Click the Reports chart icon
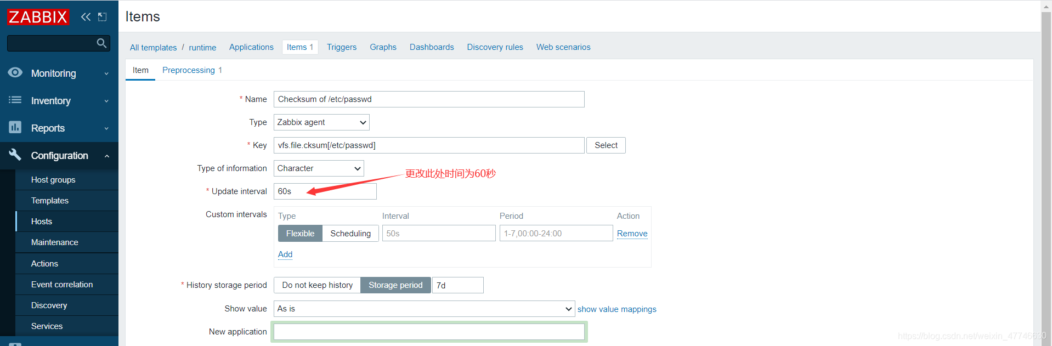Image resolution: width=1052 pixels, height=346 pixels. (x=15, y=127)
